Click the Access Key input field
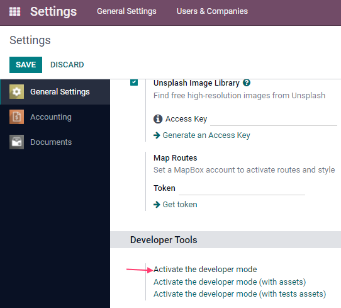This screenshot has height=308, width=341. pos(273,120)
